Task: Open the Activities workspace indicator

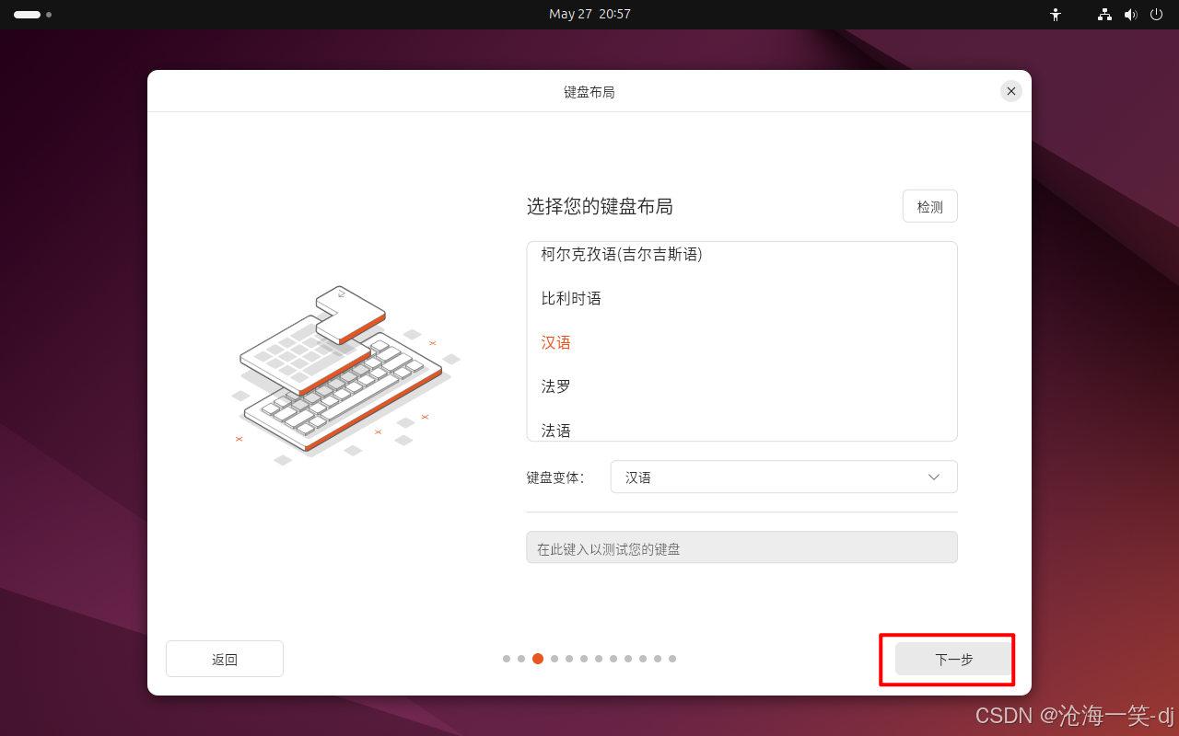Action: click(x=32, y=15)
